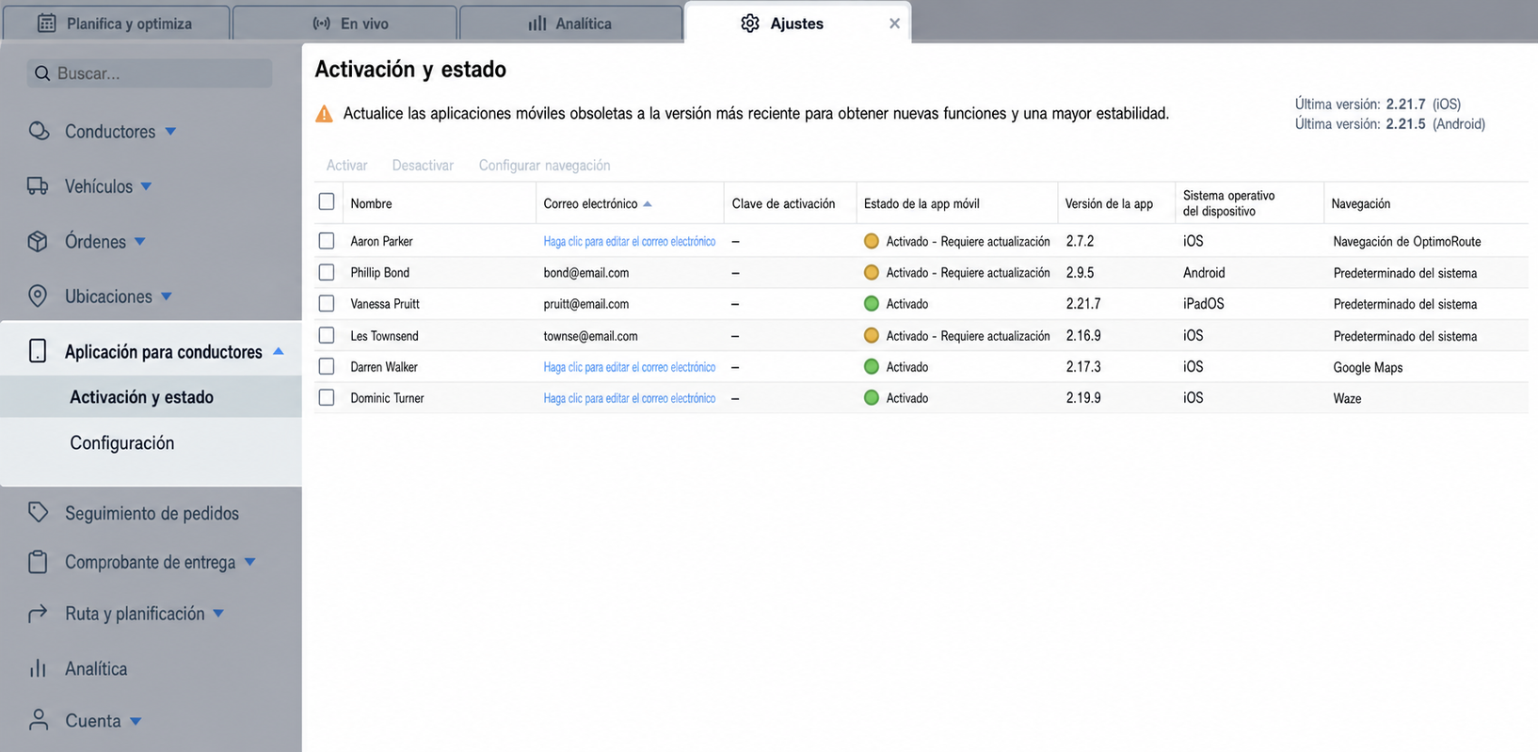The width and height of the screenshot is (1538, 752).
Task: Expand the Conductores dropdown arrow
Action: tap(170, 132)
